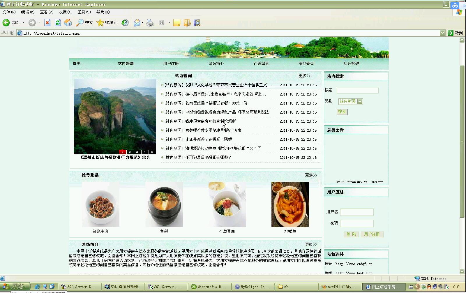466x293 pixels.
Task: Open the 帮助(H) menu
Action: (103, 12)
